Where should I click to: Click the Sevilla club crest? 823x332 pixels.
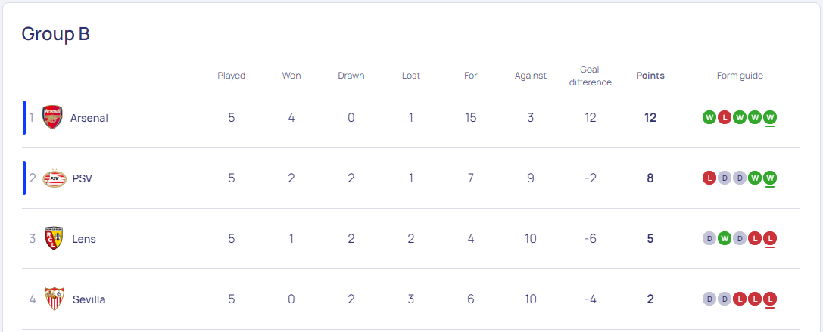(55, 299)
